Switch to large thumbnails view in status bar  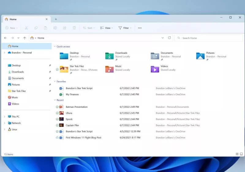tap(241, 154)
